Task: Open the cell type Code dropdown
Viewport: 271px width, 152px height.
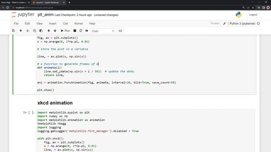Action: (103, 31)
